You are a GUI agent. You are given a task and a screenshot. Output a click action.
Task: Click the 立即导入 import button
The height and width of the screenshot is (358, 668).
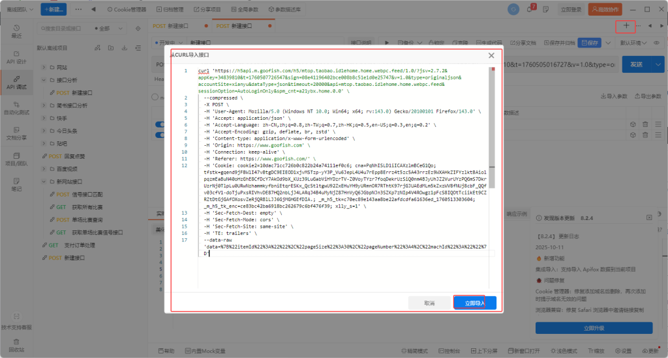tap(475, 303)
